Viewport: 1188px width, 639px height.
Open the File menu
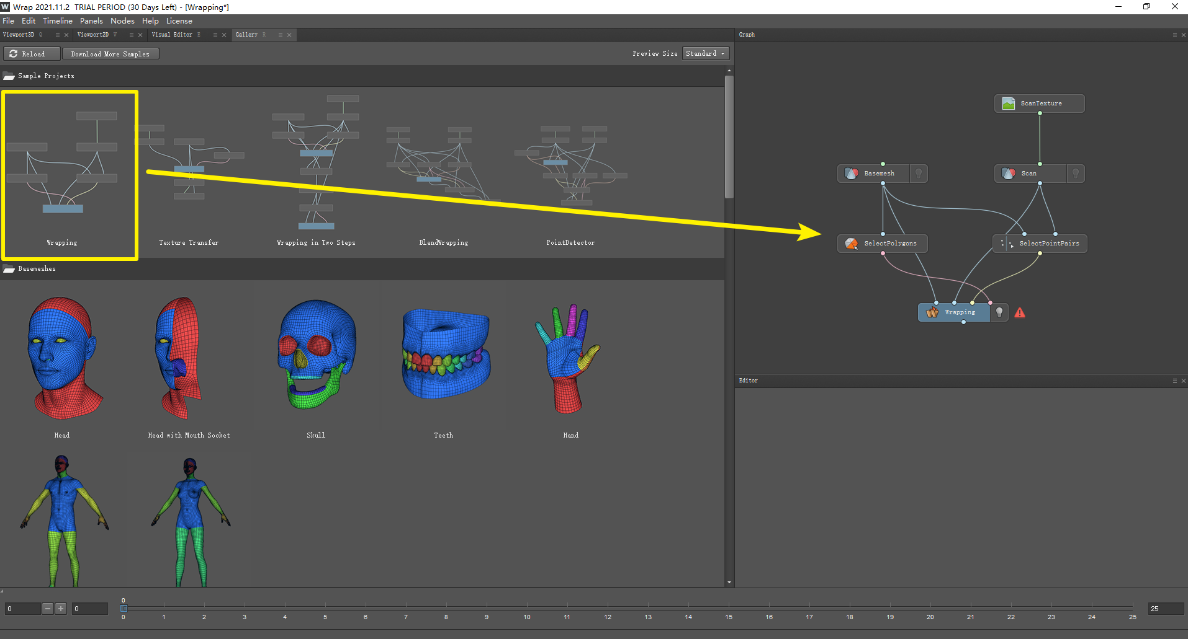(8, 21)
